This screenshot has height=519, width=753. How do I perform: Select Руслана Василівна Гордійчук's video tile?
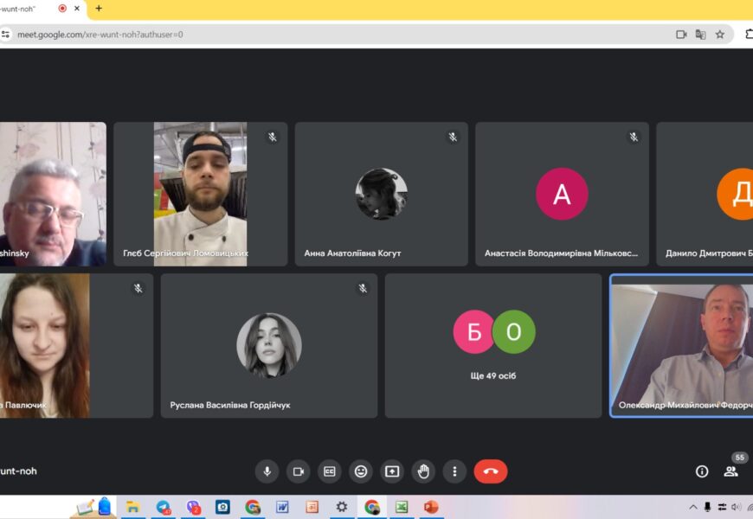click(x=268, y=345)
